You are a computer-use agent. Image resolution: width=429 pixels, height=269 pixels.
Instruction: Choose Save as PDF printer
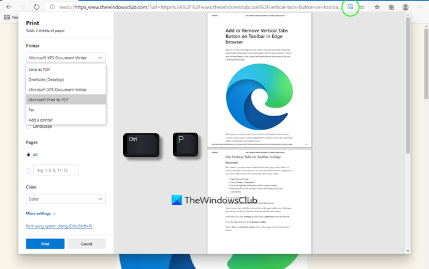[66, 70]
